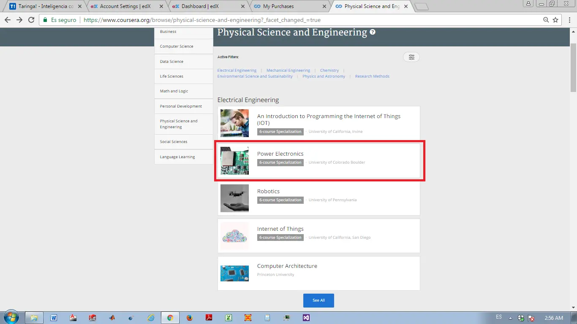Launch Excel from the taskbar

229,318
